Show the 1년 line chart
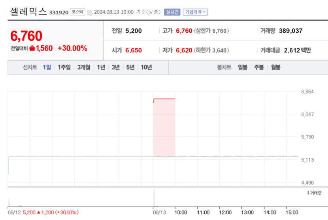 coord(101,67)
